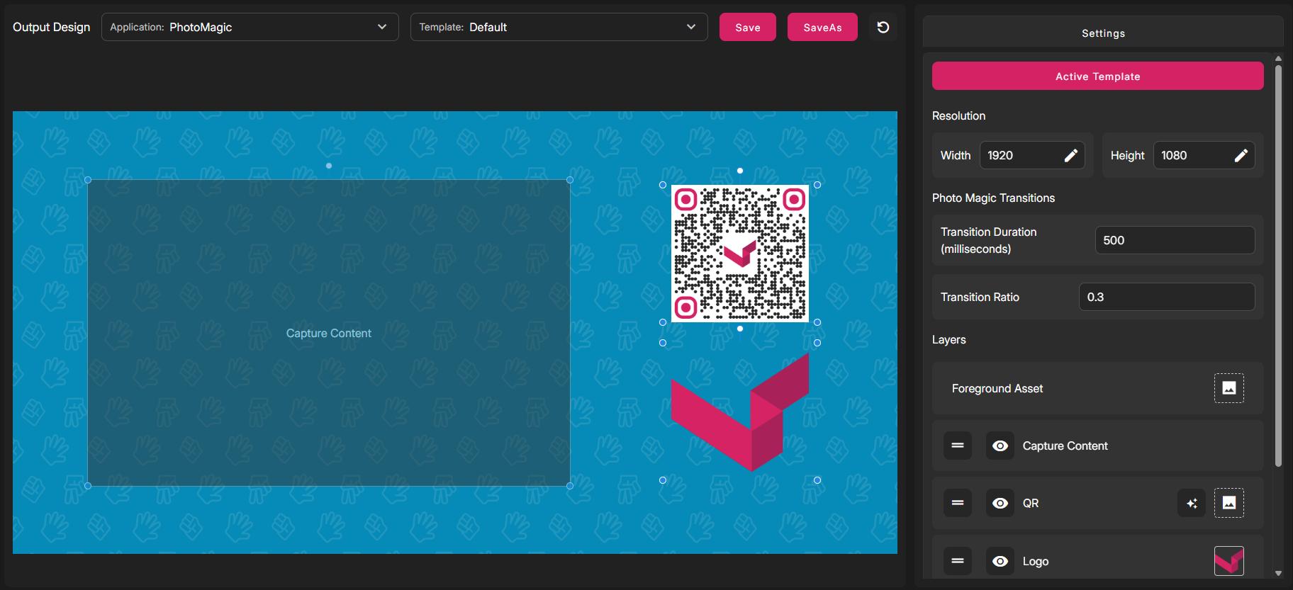Hide the Capture Content layer
Screen dimensions: 1293x590
[x=1000, y=446]
